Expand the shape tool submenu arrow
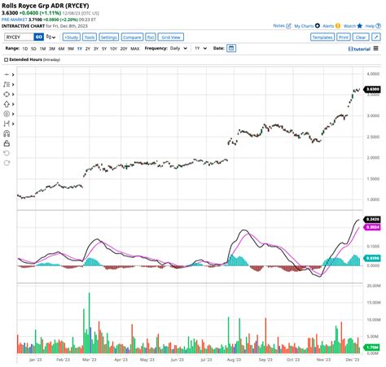 [13, 94]
